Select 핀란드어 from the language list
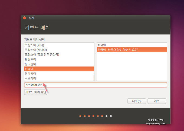 [30, 59]
